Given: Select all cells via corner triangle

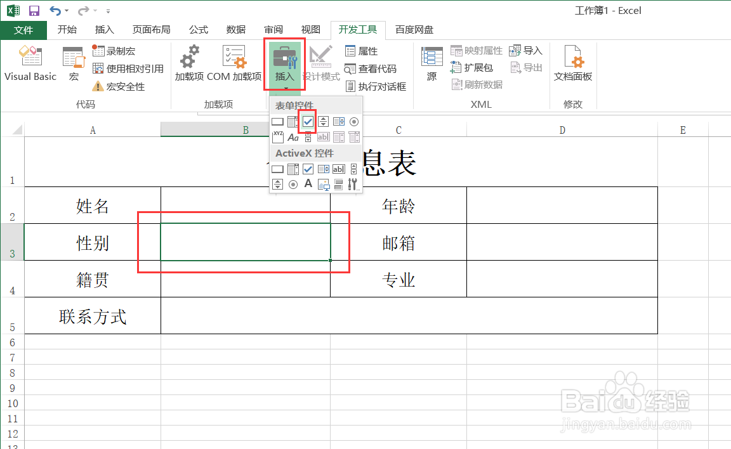Looking at the screenshot, I should pyautogui.click(x=17, y=129).
